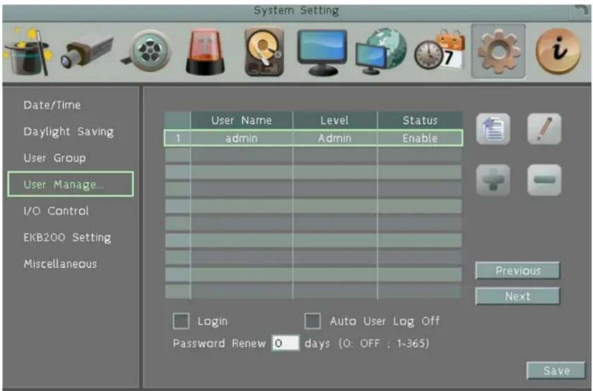
Task: Open Storage settings via the hard disk icon
Action: pos(264,51)
